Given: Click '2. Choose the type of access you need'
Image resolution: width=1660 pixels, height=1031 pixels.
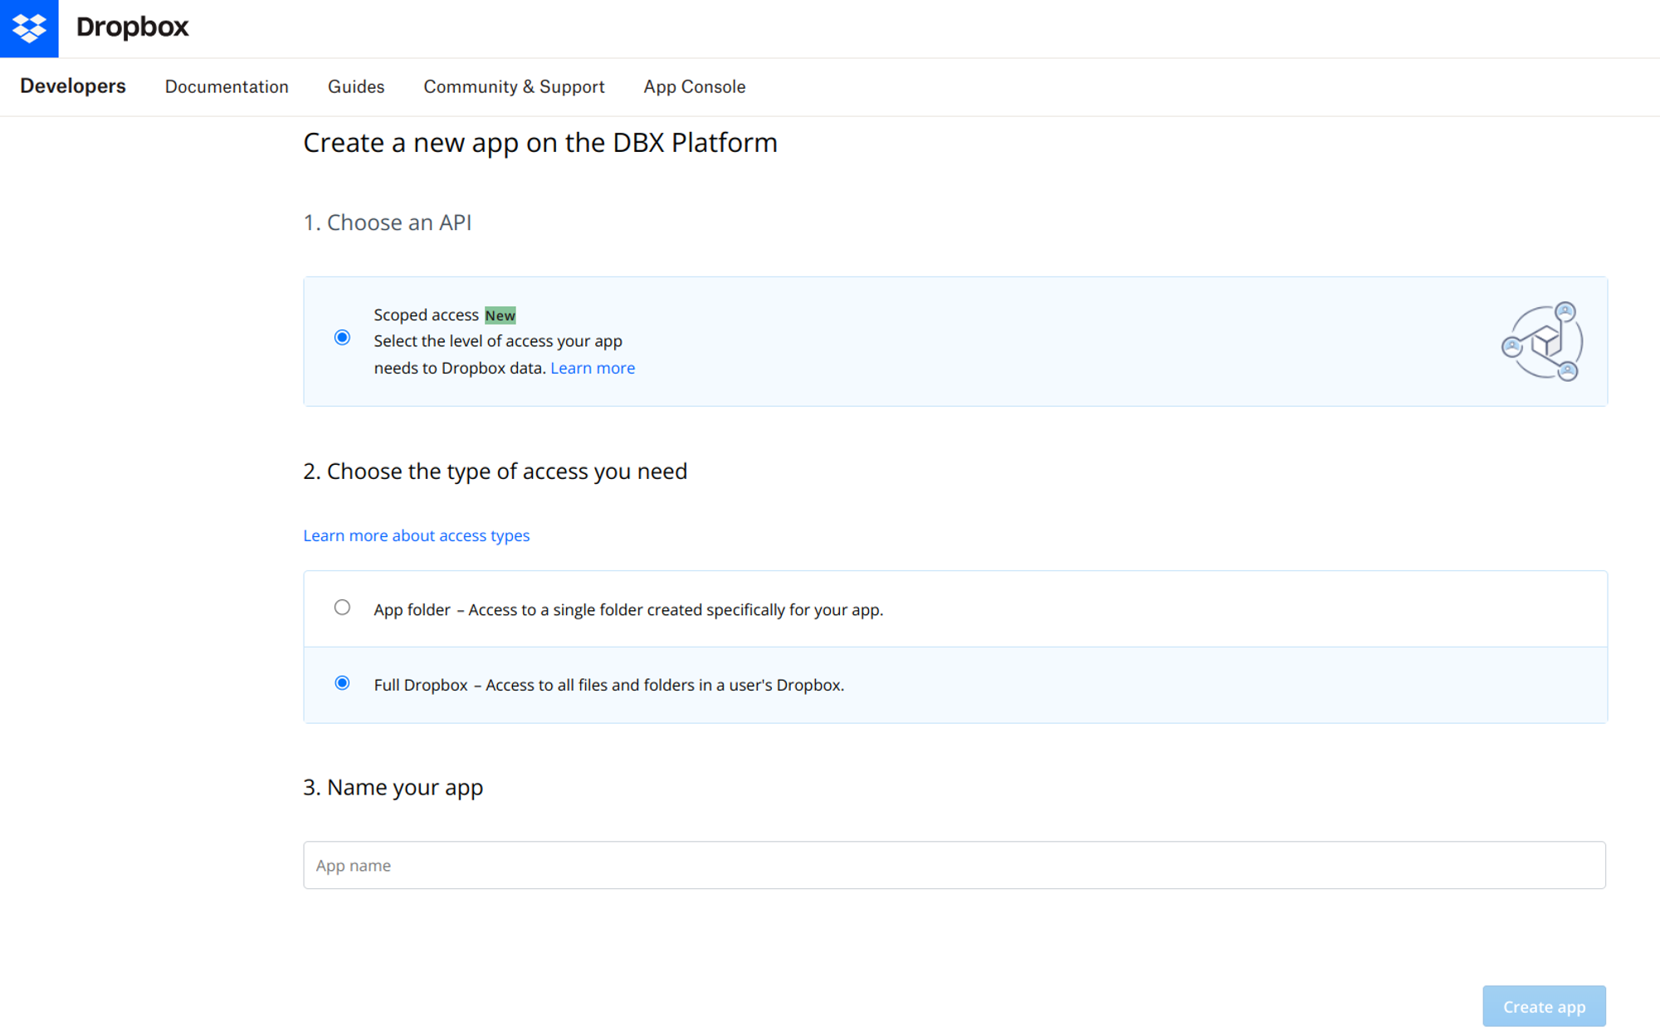Looking at the screenshot, I should click(x=496, y=472).
